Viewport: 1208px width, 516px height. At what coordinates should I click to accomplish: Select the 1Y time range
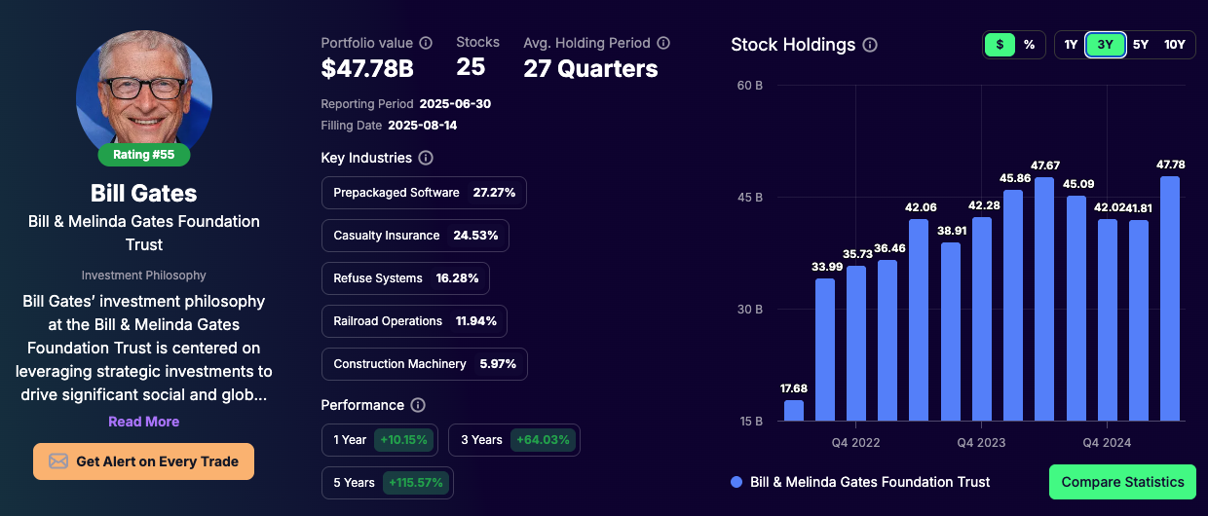(x=1071, y=45)
